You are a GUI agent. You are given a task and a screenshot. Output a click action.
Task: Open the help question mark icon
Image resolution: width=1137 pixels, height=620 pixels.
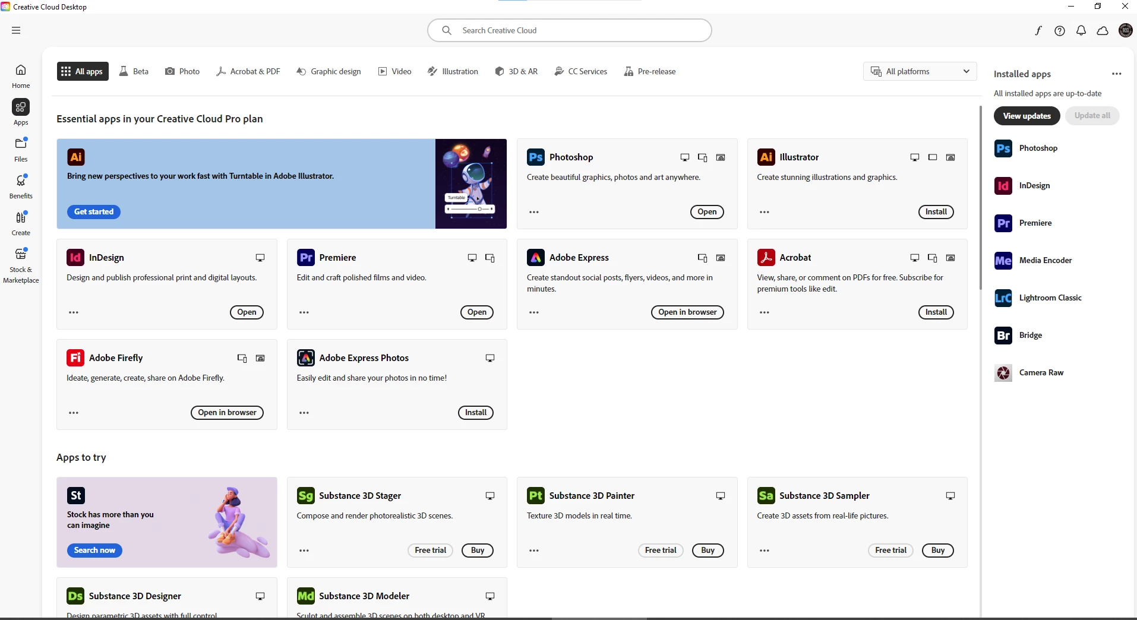(x=1060, y=31)
